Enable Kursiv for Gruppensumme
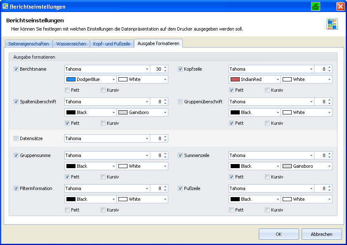 coord(103,177)
